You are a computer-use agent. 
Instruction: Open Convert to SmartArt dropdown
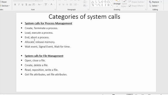[x=85, y=6]
